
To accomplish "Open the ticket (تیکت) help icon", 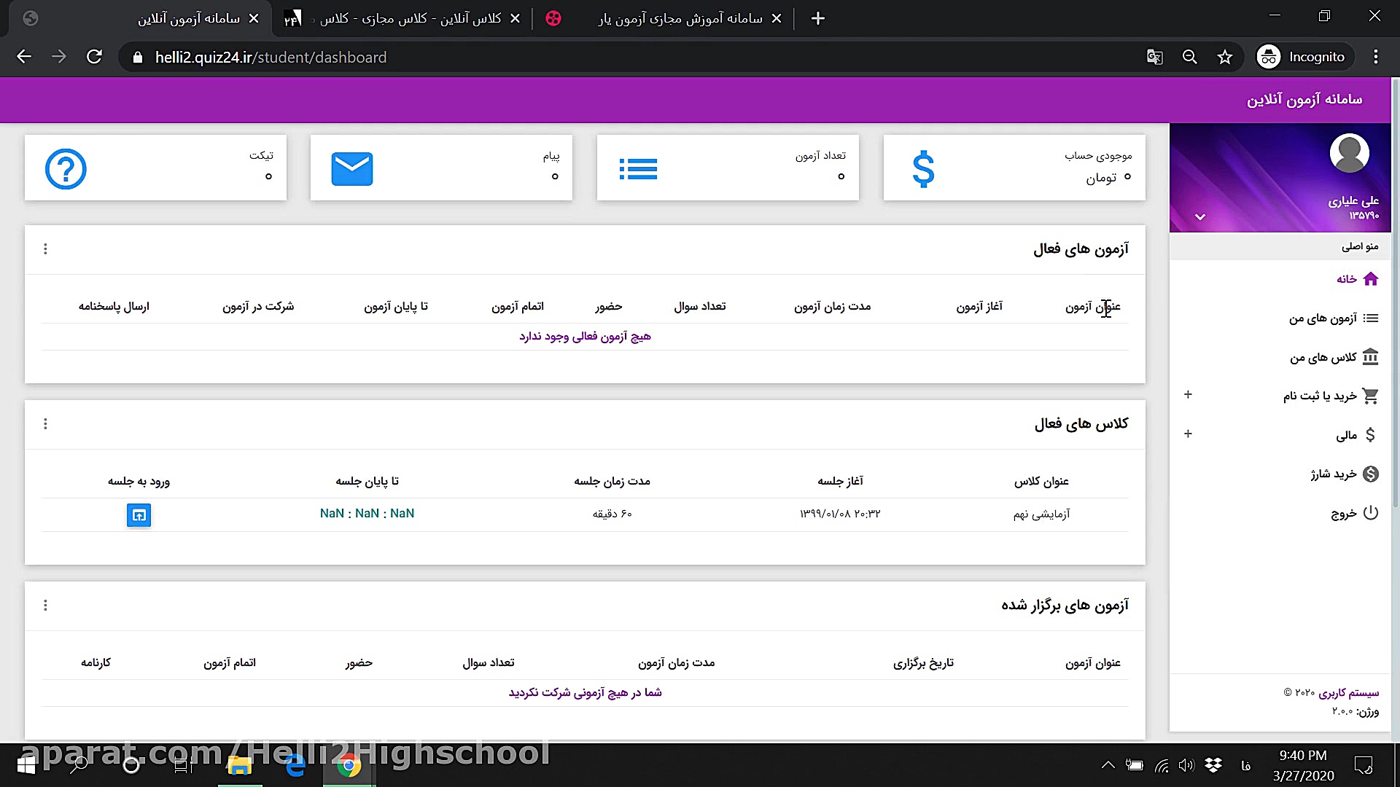I will click(65, 168).
